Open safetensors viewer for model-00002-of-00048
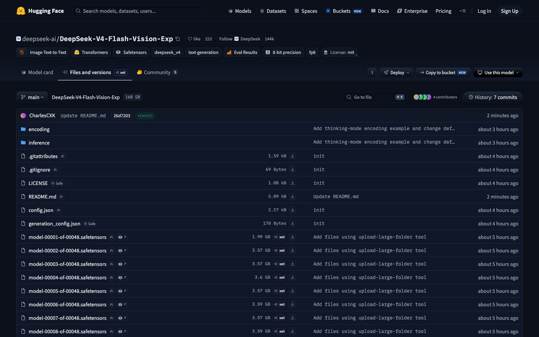The height and width of the screenshot is (337, 539). (122, 251)
